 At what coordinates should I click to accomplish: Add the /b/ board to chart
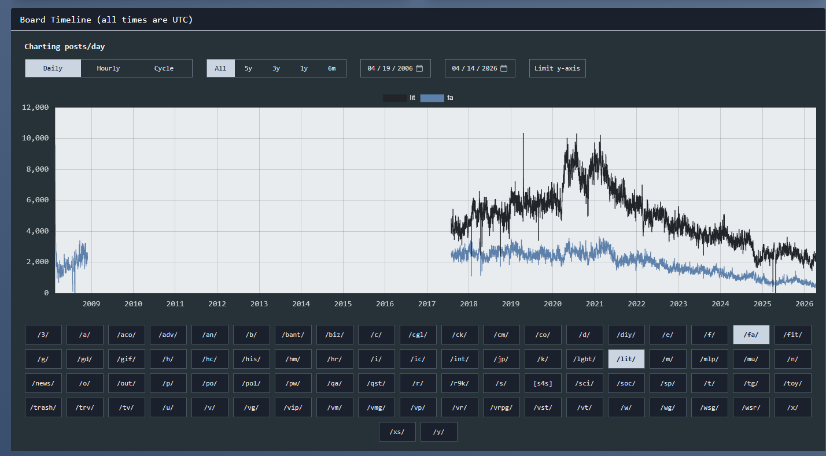252,335
